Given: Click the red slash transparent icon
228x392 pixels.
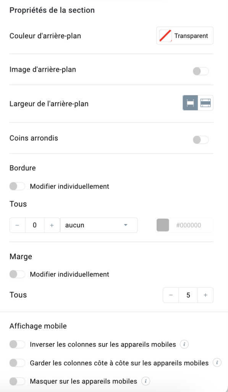Looking at the screenshot, I should coord(165,36).
